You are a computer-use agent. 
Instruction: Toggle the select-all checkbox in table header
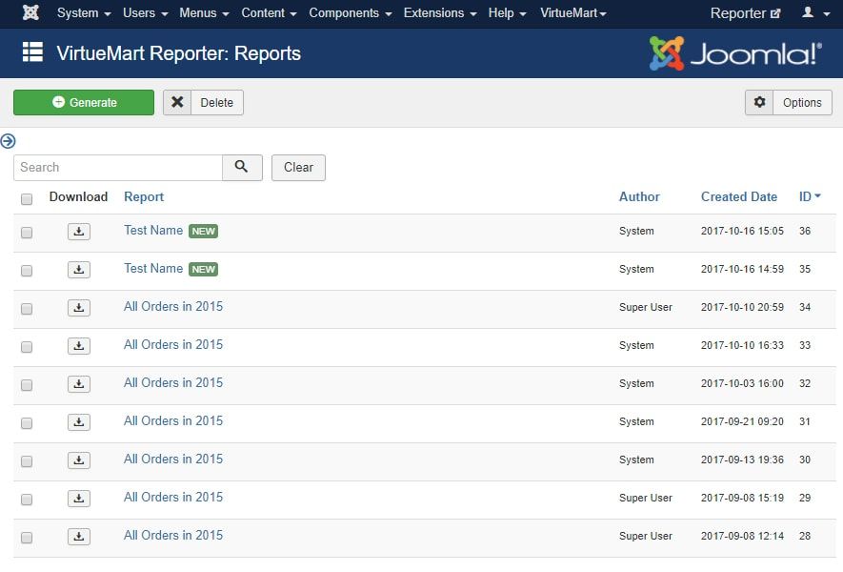[27, 199]
